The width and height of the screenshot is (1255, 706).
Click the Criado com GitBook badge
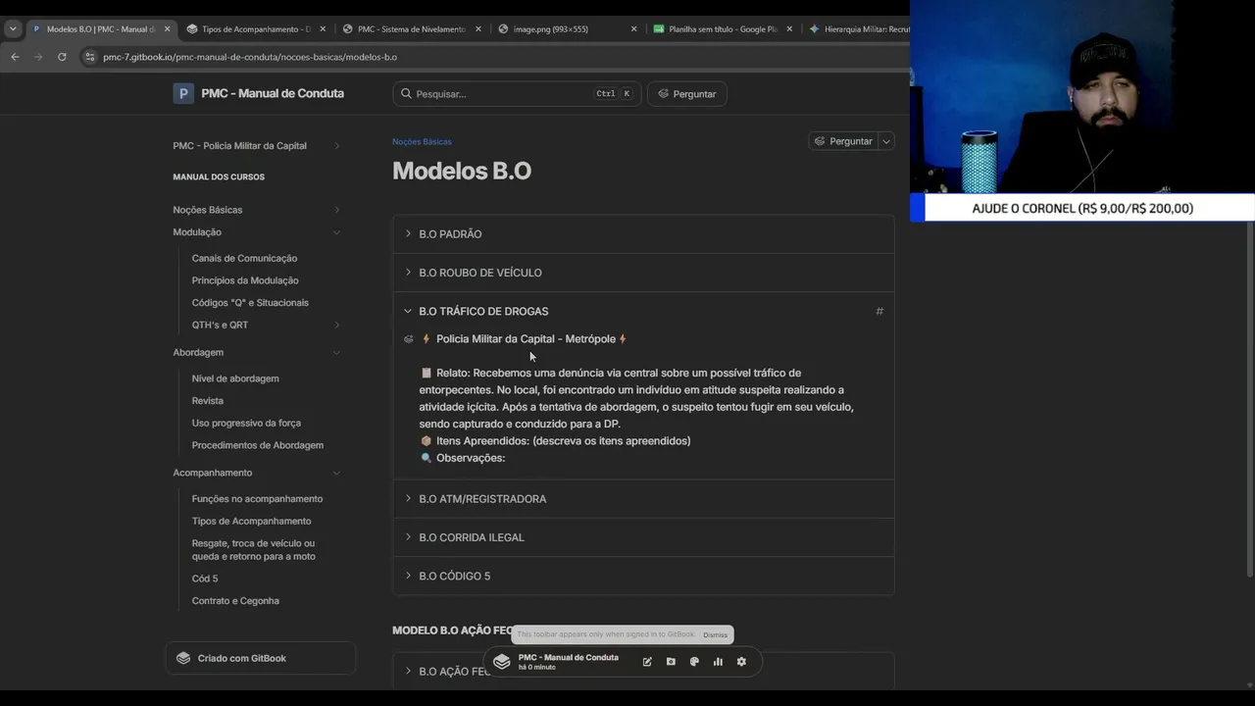pos(260,658)
